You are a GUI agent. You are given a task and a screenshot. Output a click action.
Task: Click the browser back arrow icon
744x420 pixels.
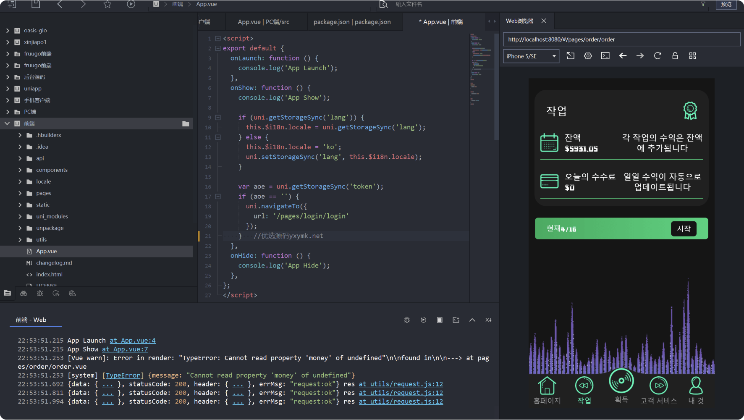coord(623,56)
